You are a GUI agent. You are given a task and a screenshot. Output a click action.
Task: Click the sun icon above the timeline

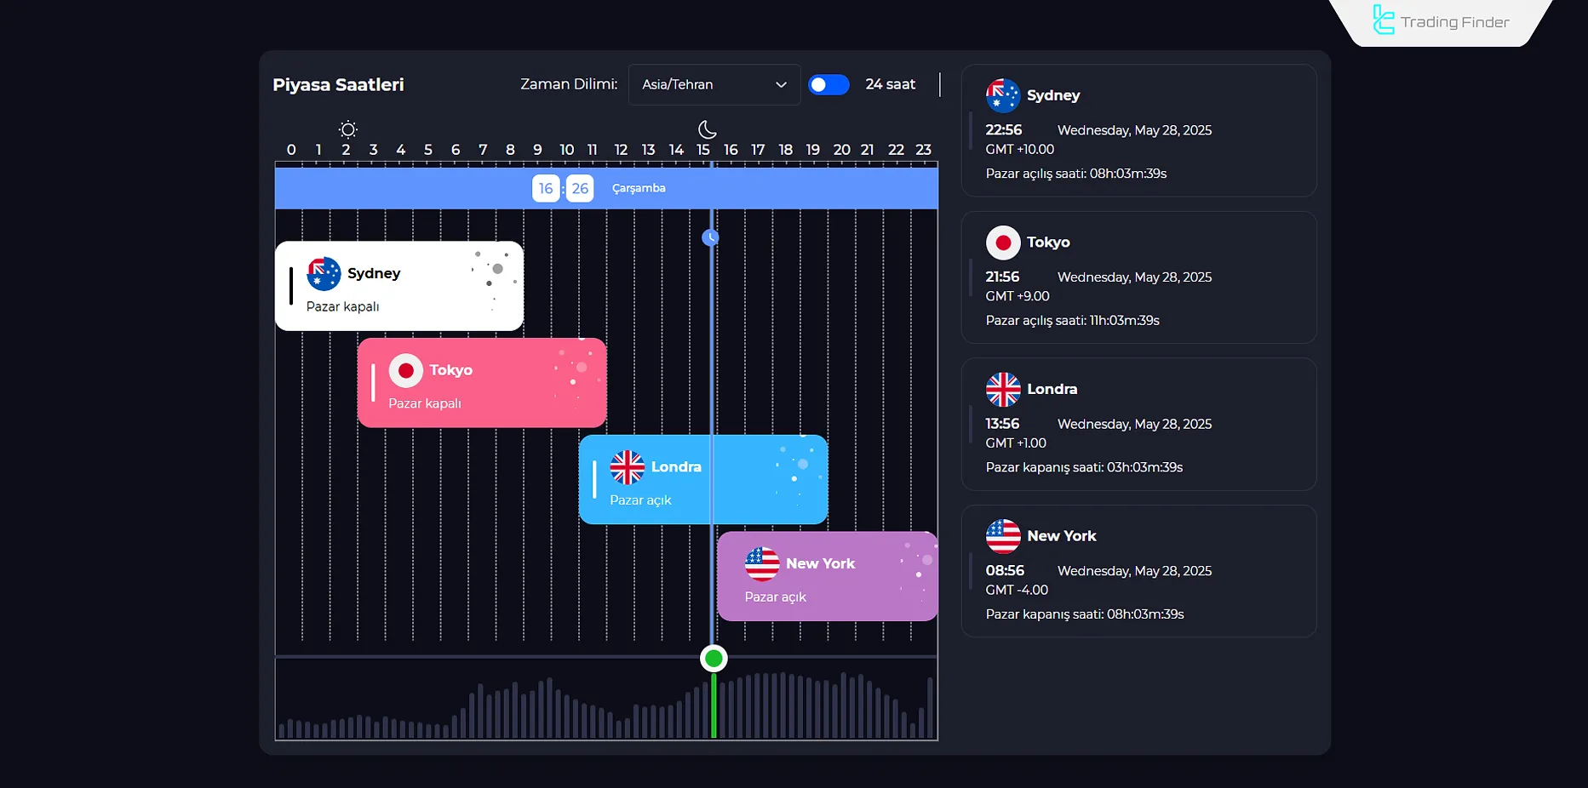[347, 129]
